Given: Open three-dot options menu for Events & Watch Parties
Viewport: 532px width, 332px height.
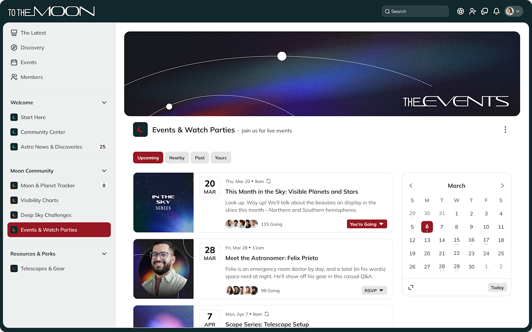Looking at the screenshot, I should click(x=505, y=129).
